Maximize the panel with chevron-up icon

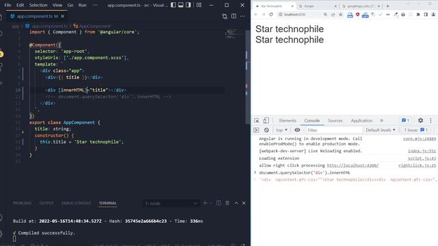(x=236, y=203)
